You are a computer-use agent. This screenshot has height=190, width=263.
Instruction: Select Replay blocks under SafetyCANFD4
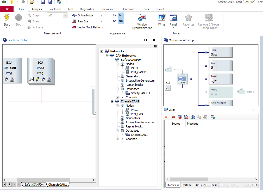pos(134,85)
